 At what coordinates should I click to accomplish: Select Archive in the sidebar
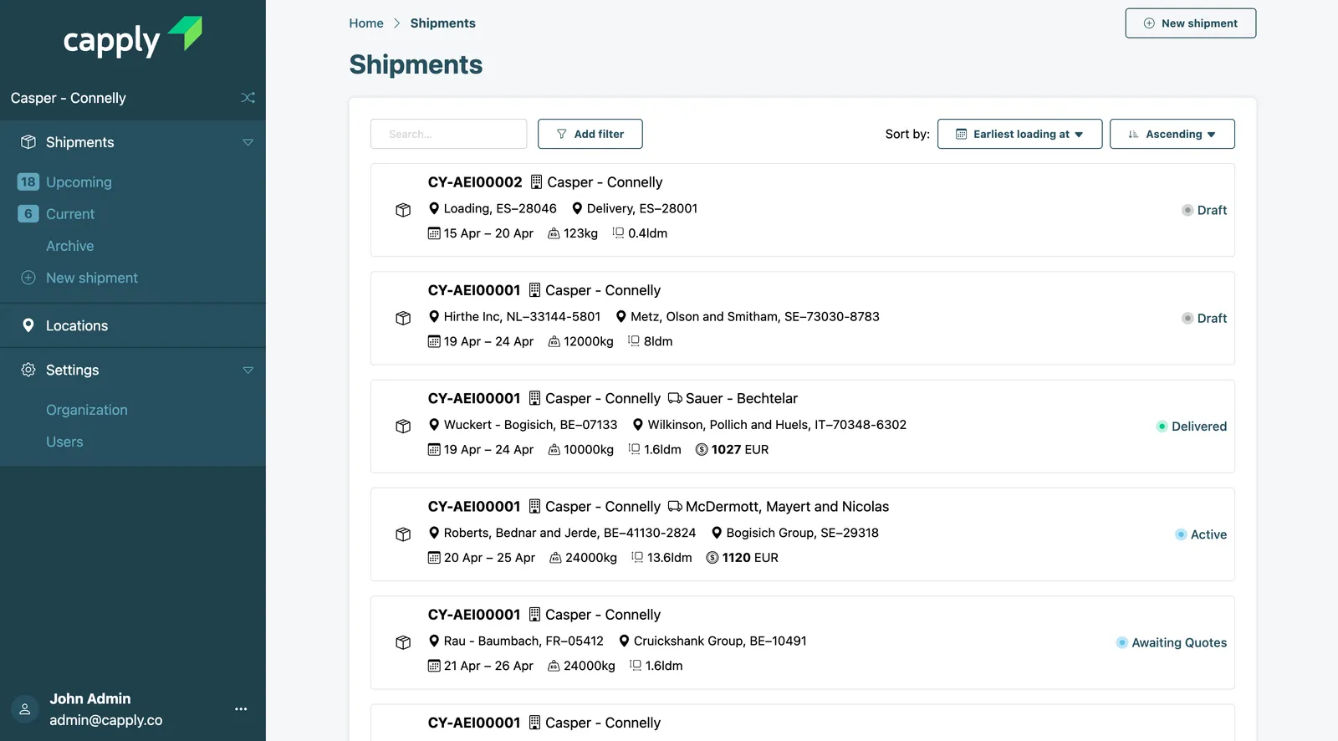70,246
